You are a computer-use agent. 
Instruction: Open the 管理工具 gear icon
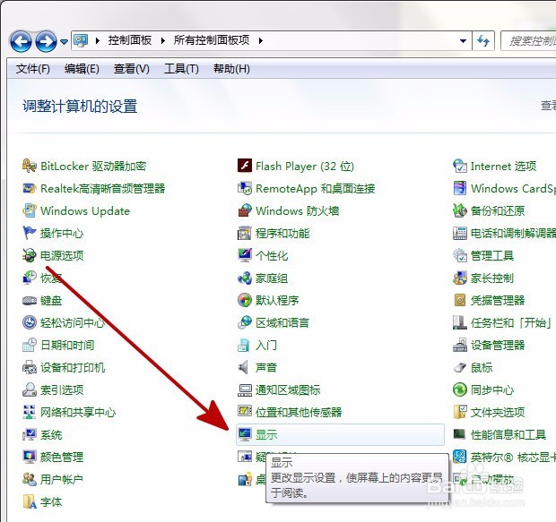(460, 255)
